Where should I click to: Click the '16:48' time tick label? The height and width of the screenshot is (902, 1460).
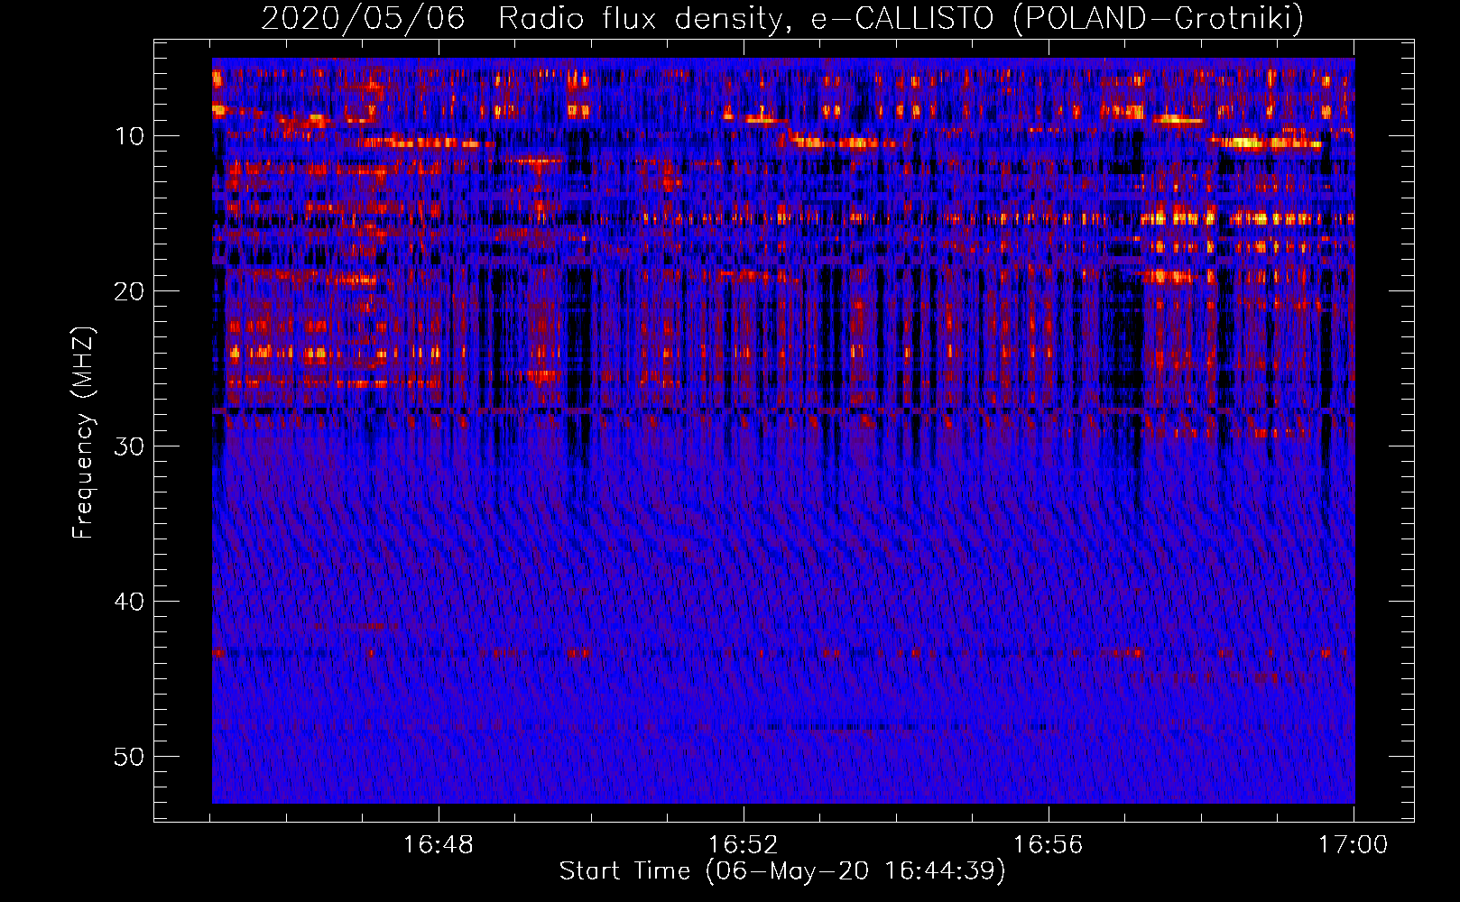point(439,845)
